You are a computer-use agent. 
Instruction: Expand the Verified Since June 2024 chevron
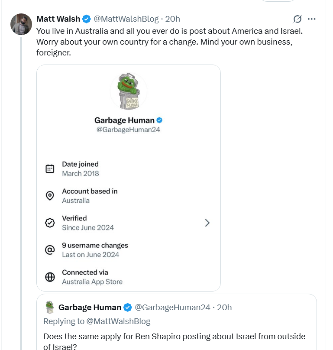207,223
